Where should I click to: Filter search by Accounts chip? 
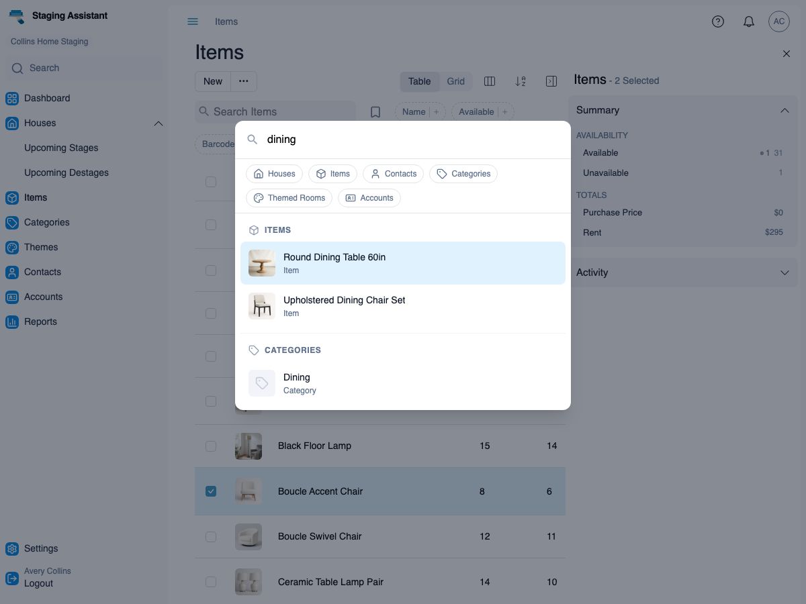coord(369,198)
